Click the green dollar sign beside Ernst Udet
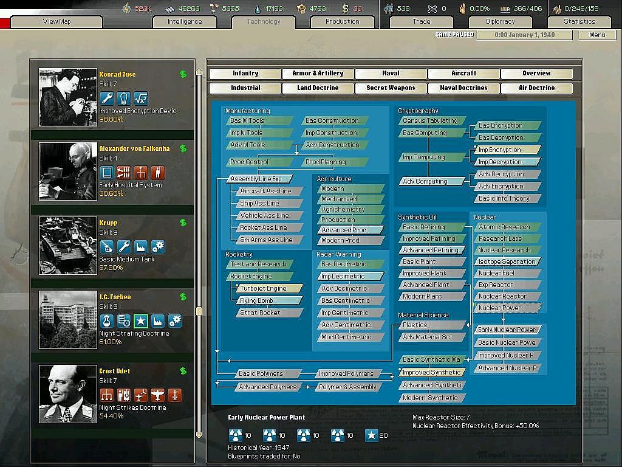The image size is (622, 467). coord(183,371)
